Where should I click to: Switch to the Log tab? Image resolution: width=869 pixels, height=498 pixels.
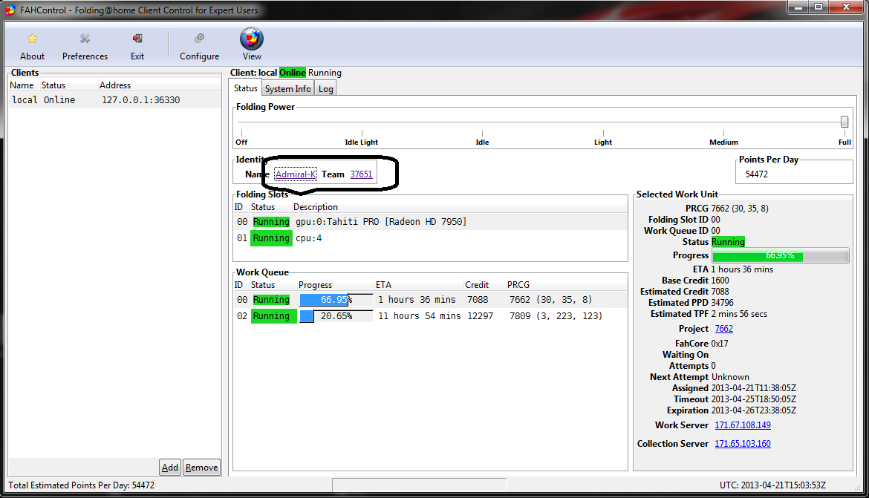326,88
